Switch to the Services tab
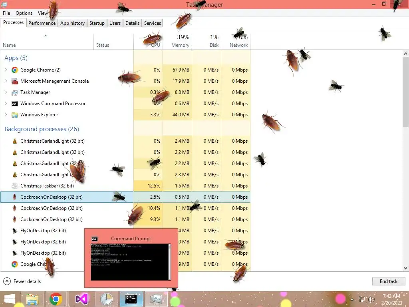The image size is (409, 307). click(x=153, y=23)
